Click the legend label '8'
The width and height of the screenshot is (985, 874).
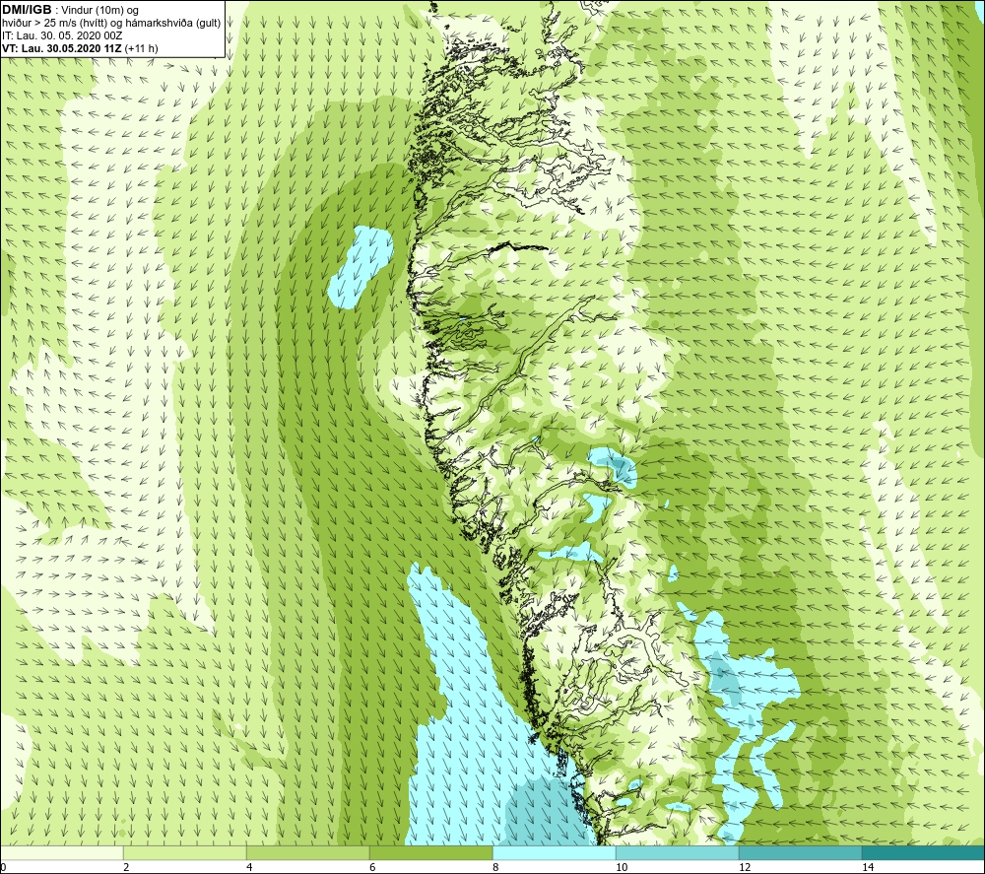(495, 867)
